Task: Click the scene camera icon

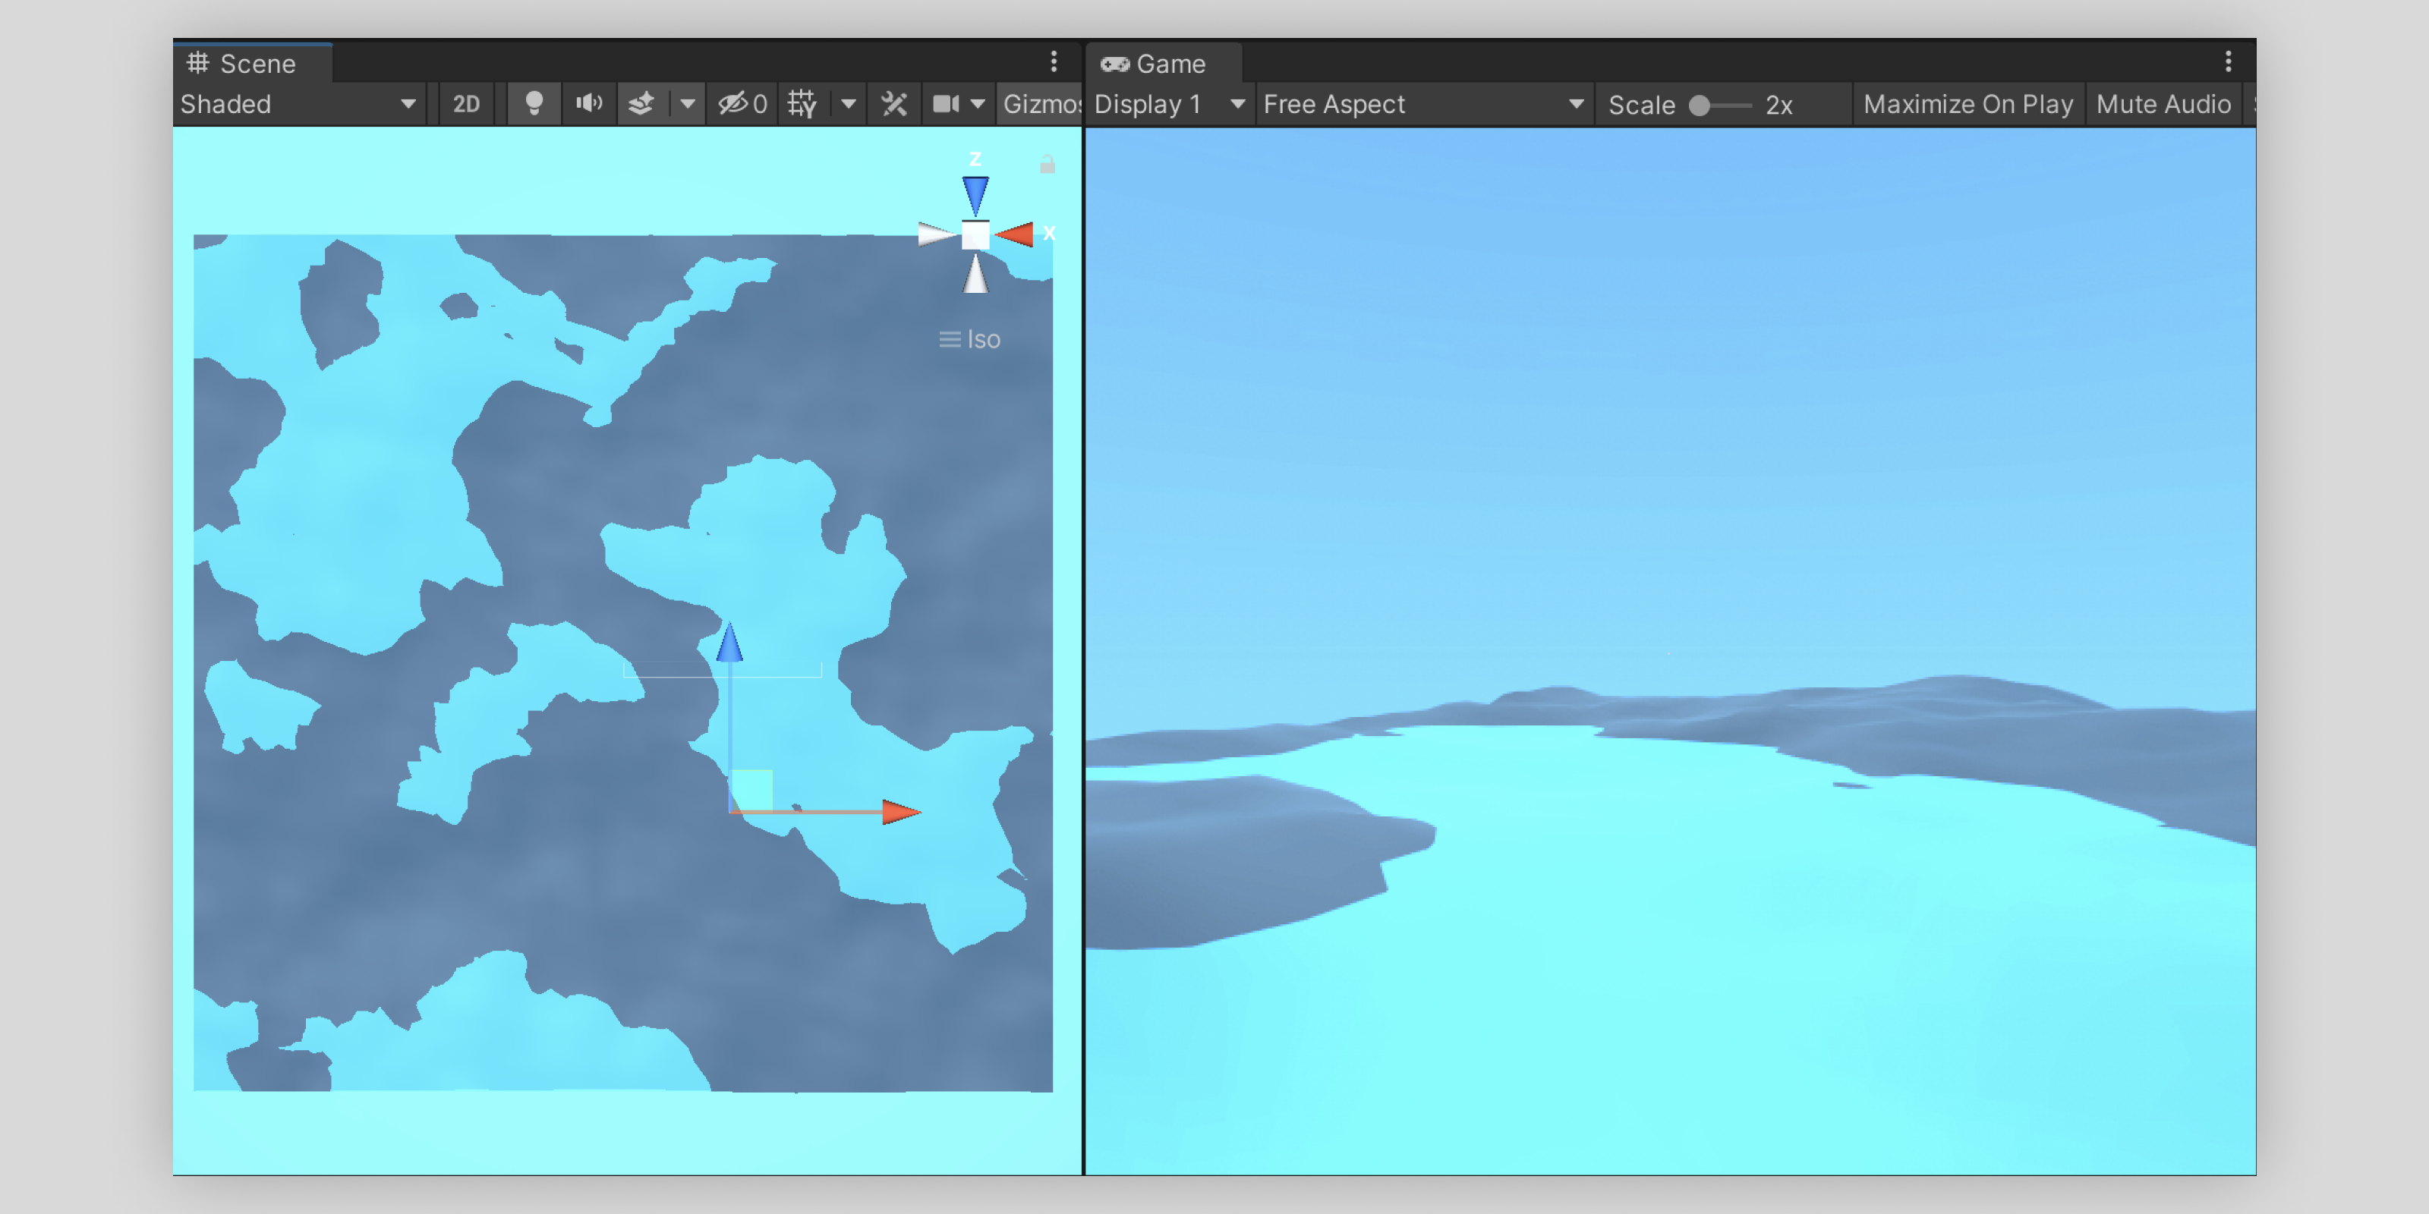Action: click(946, 105)
